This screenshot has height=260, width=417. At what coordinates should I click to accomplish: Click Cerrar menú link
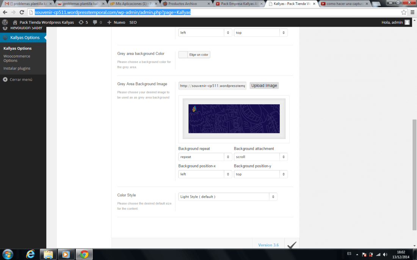pyautogui.click(x=21, y=79)
